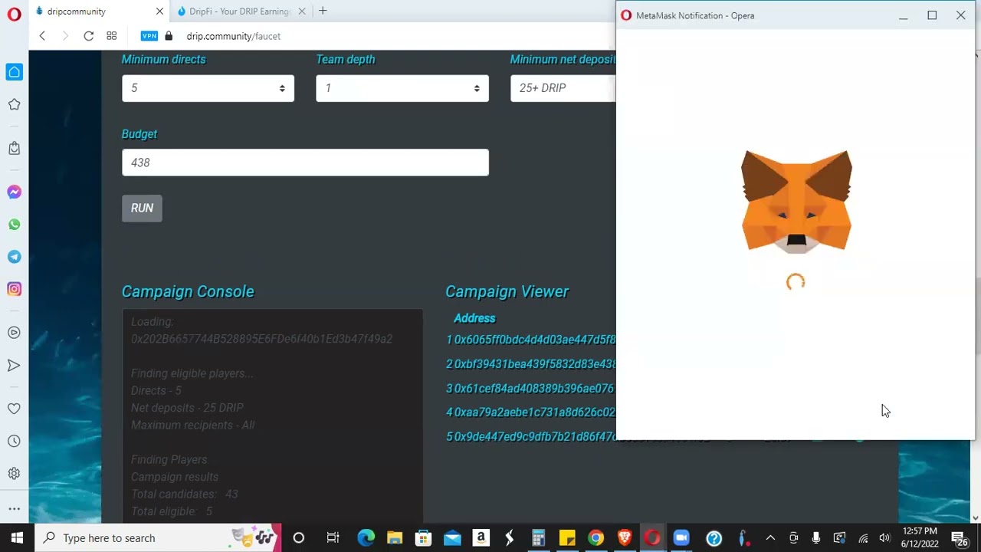This screenshot has height=552, width=981.
Task: Click 'Net deposits - 25 DRIP' console line
Action: click(x=187, y=408)
